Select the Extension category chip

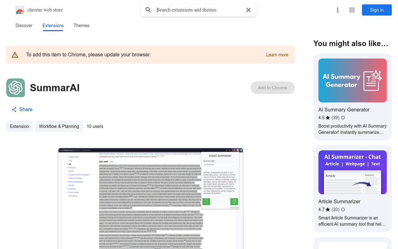tap(19, 126)
